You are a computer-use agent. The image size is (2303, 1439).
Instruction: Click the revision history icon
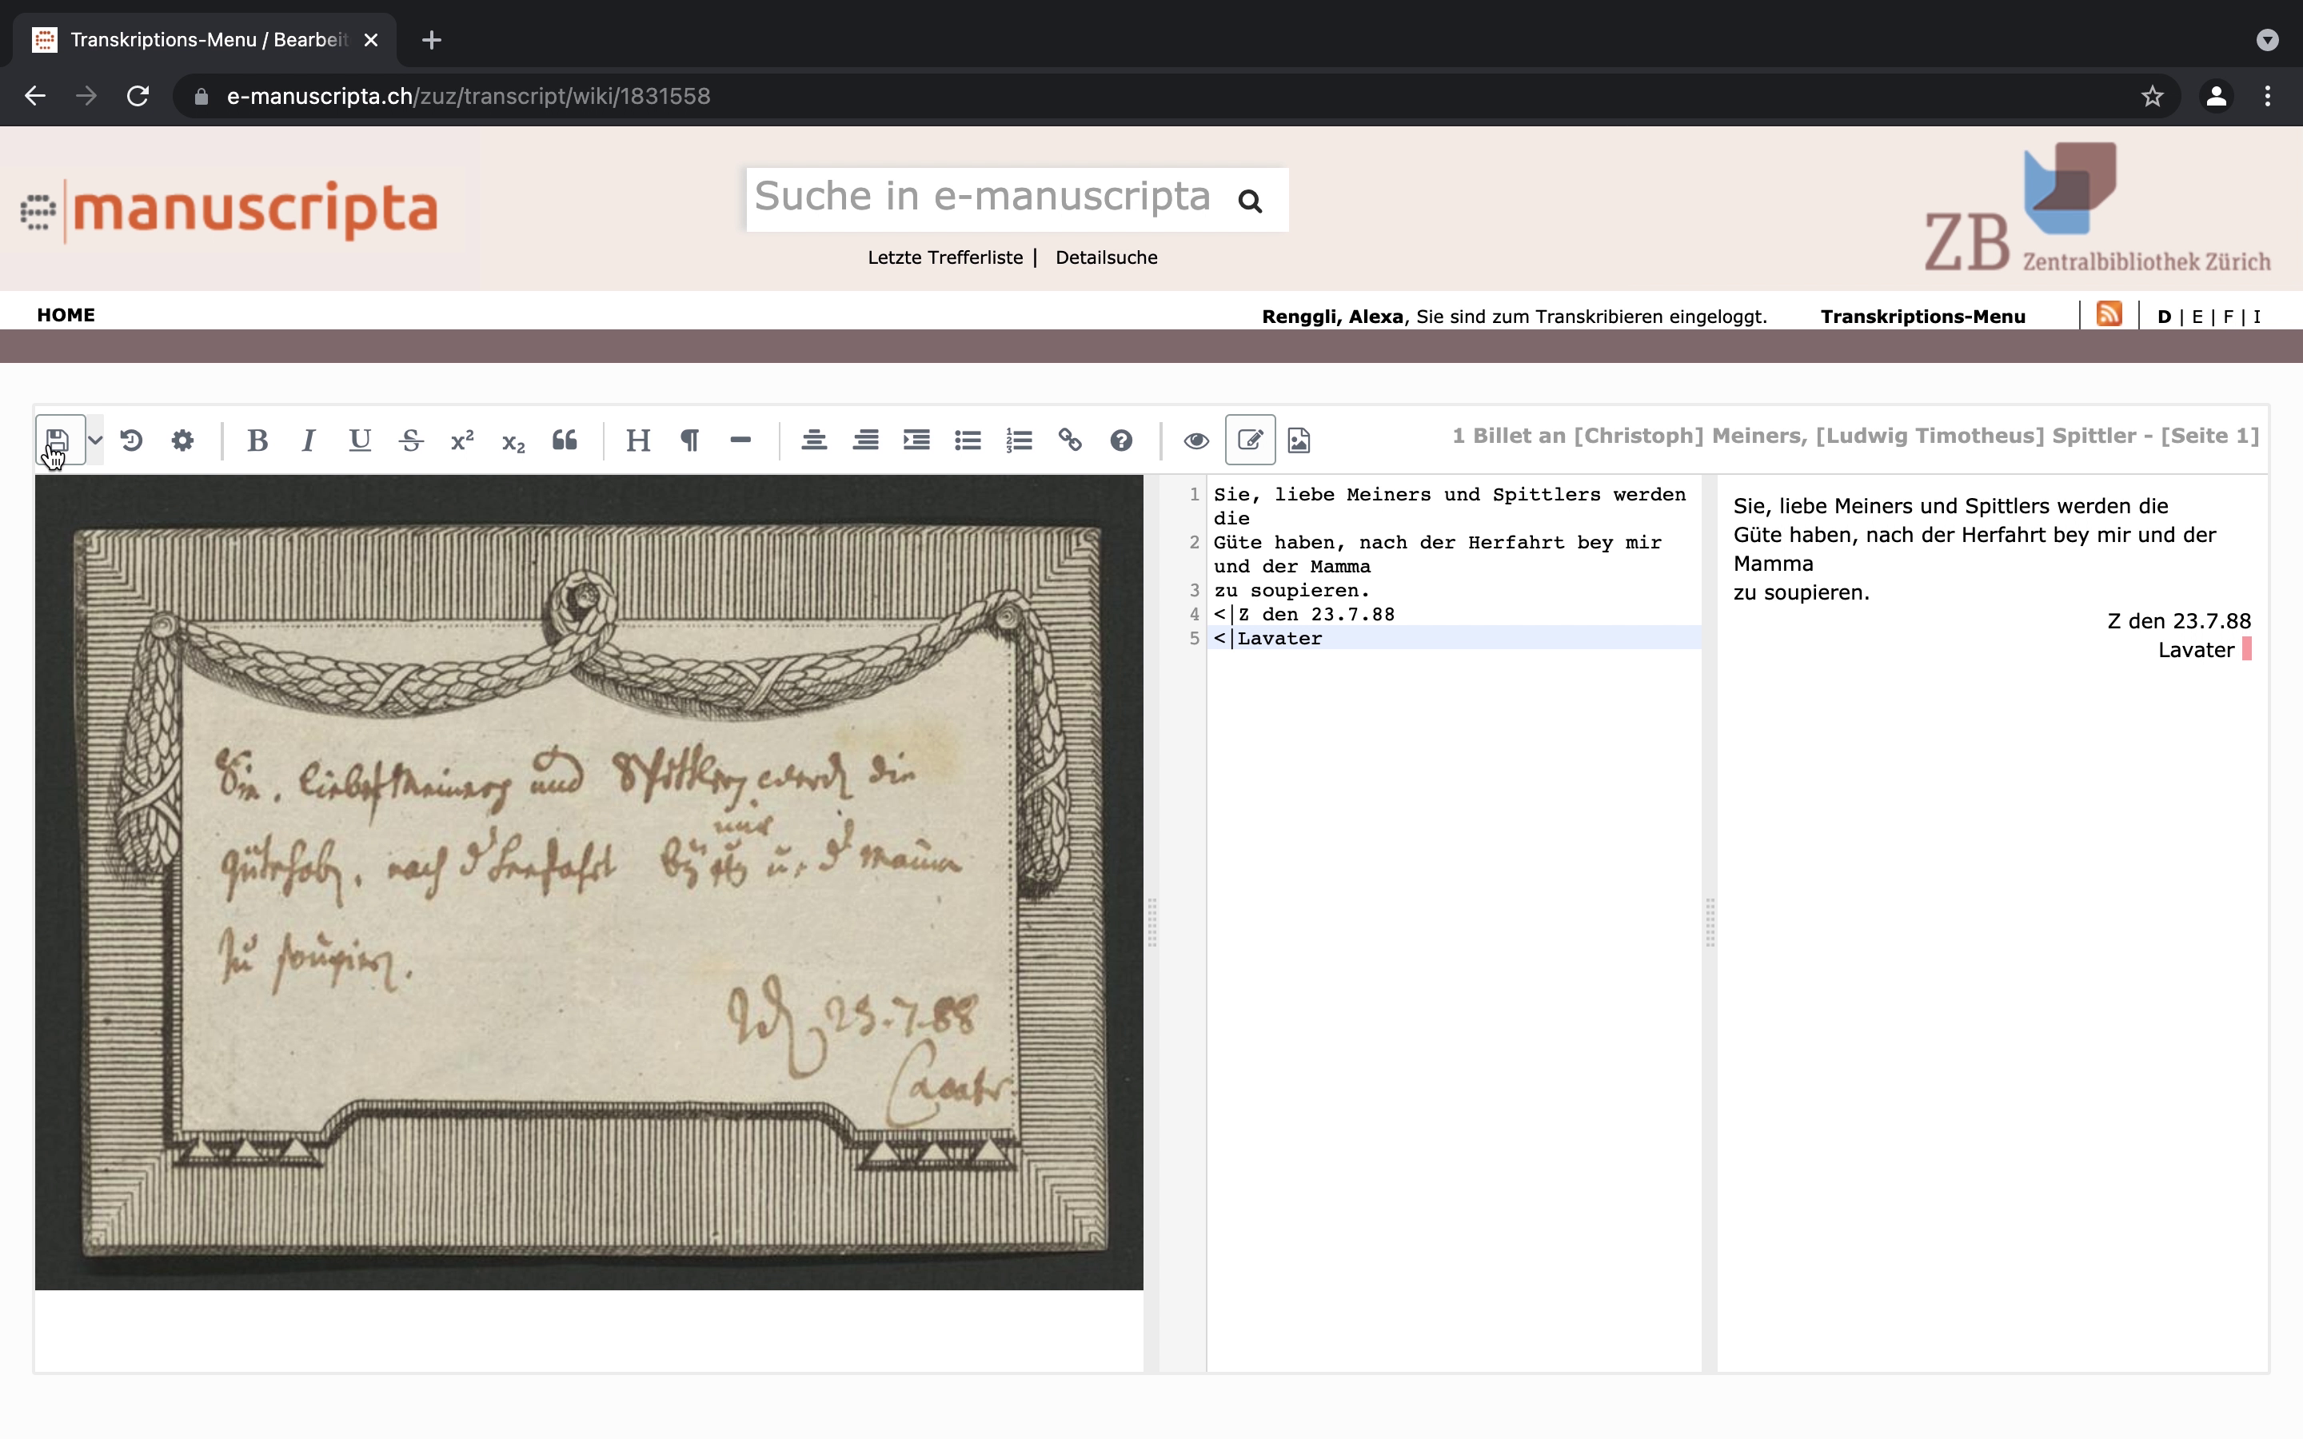(x=131, y=440)
